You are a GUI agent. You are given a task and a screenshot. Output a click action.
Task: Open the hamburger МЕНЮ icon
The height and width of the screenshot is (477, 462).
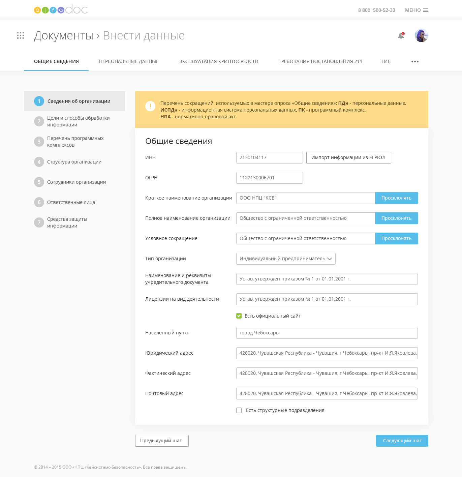pos(426,10)
